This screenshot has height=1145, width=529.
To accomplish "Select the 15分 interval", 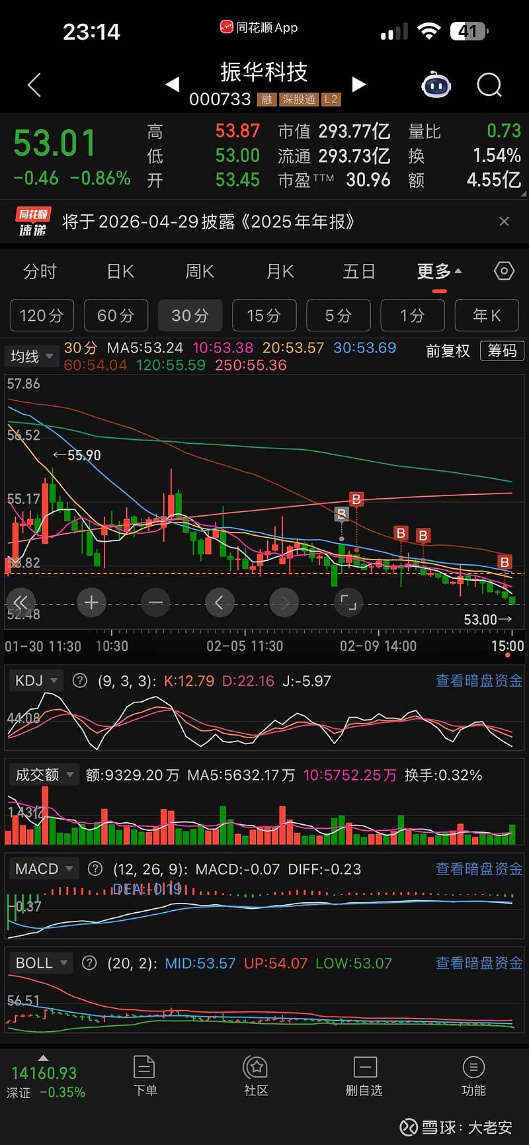I will pyautogui.click(x=264, y=316).
